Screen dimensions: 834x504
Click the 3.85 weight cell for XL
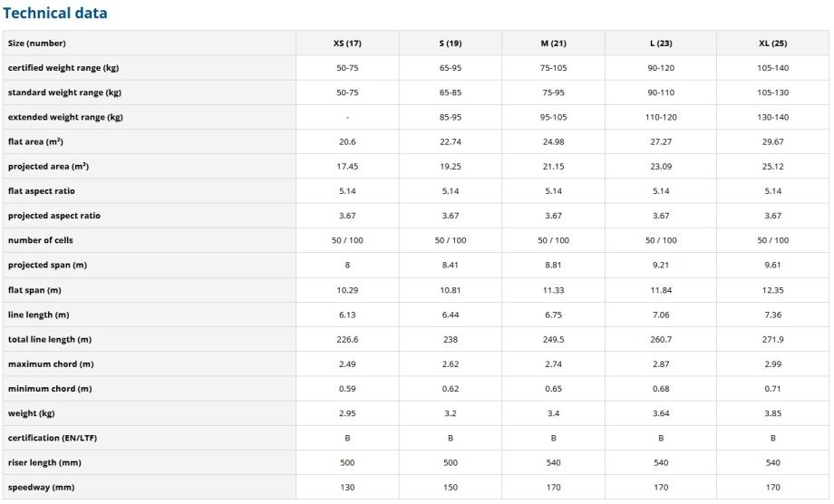(773, 413)
